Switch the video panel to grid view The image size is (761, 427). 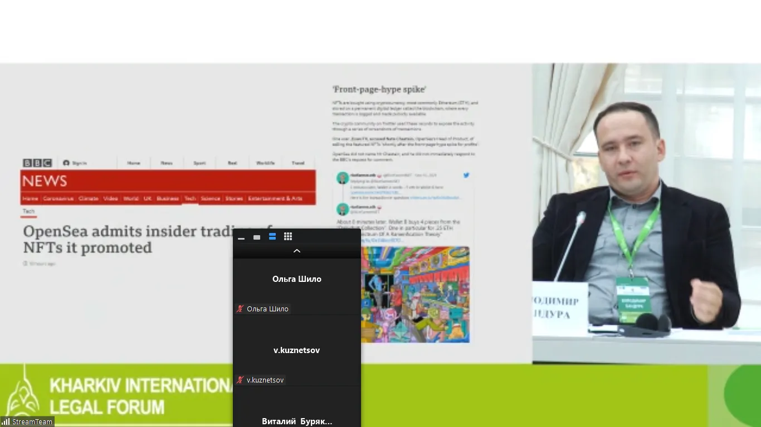point(288,237)
